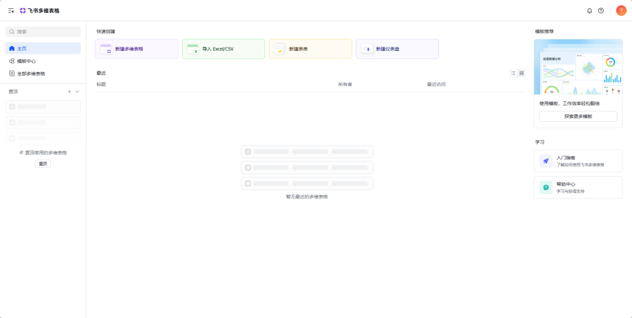Collapse the left sidebar navigation icon
This screenshot has width=632, height=318.
click(x=11, y=11)
